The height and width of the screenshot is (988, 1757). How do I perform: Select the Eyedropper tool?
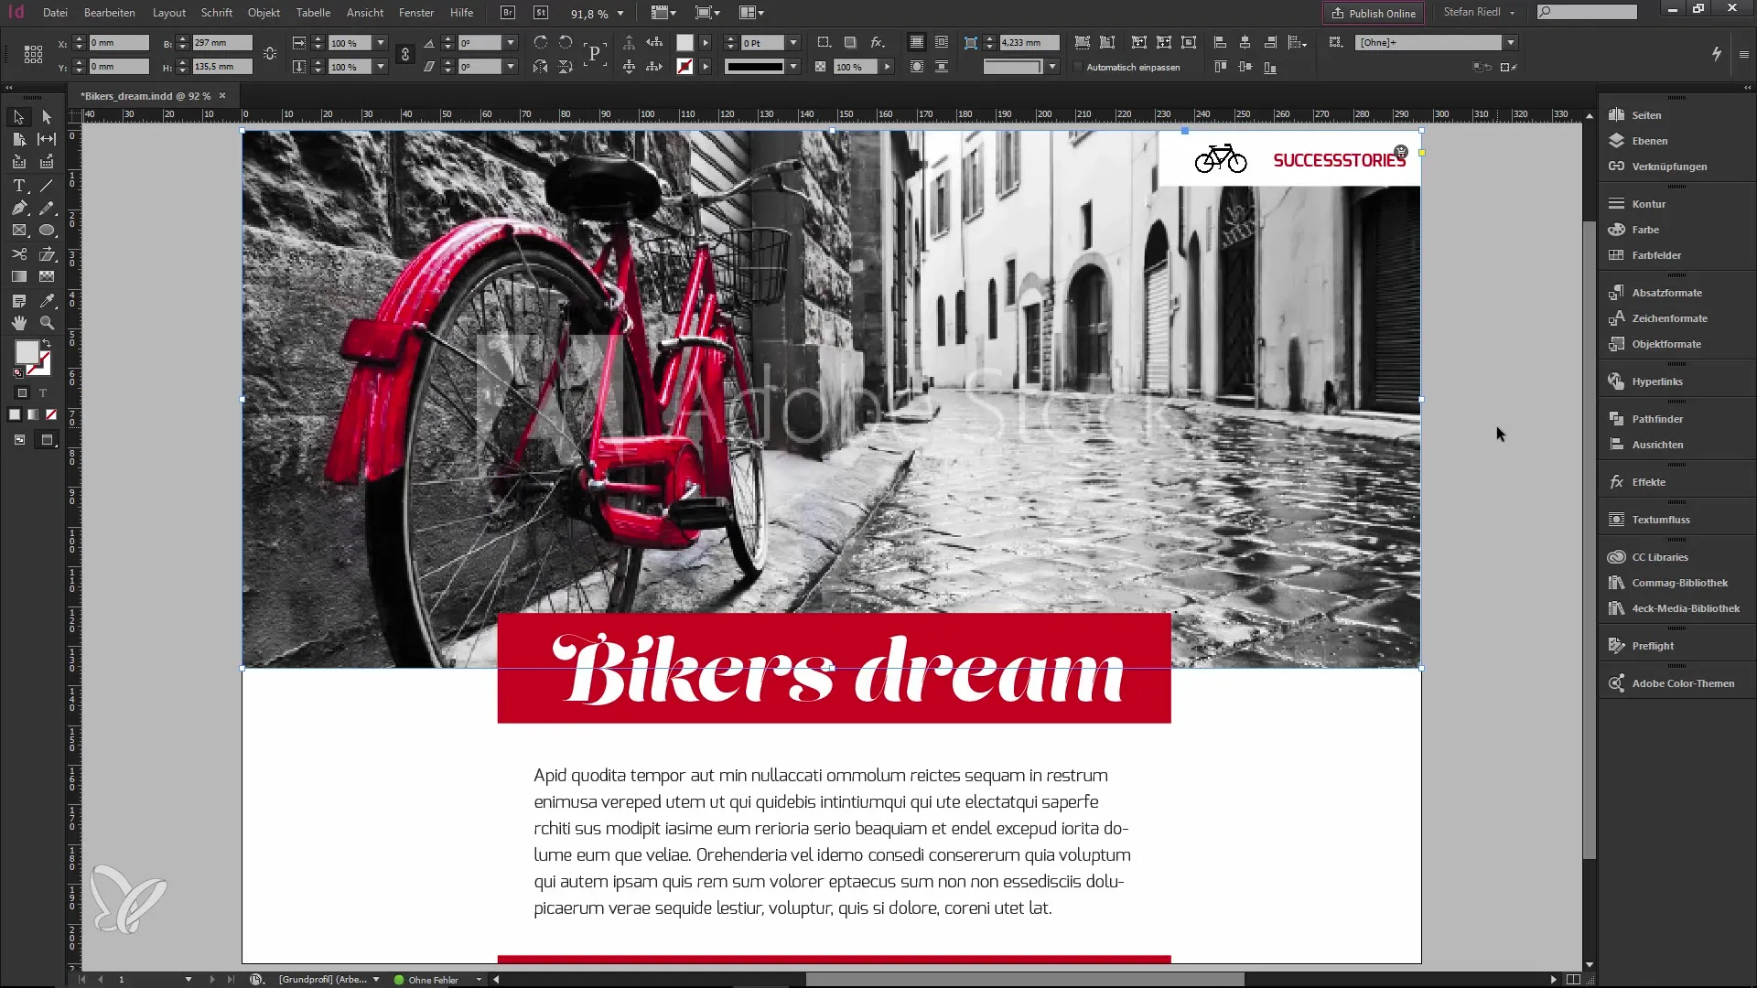coord(47,300)
